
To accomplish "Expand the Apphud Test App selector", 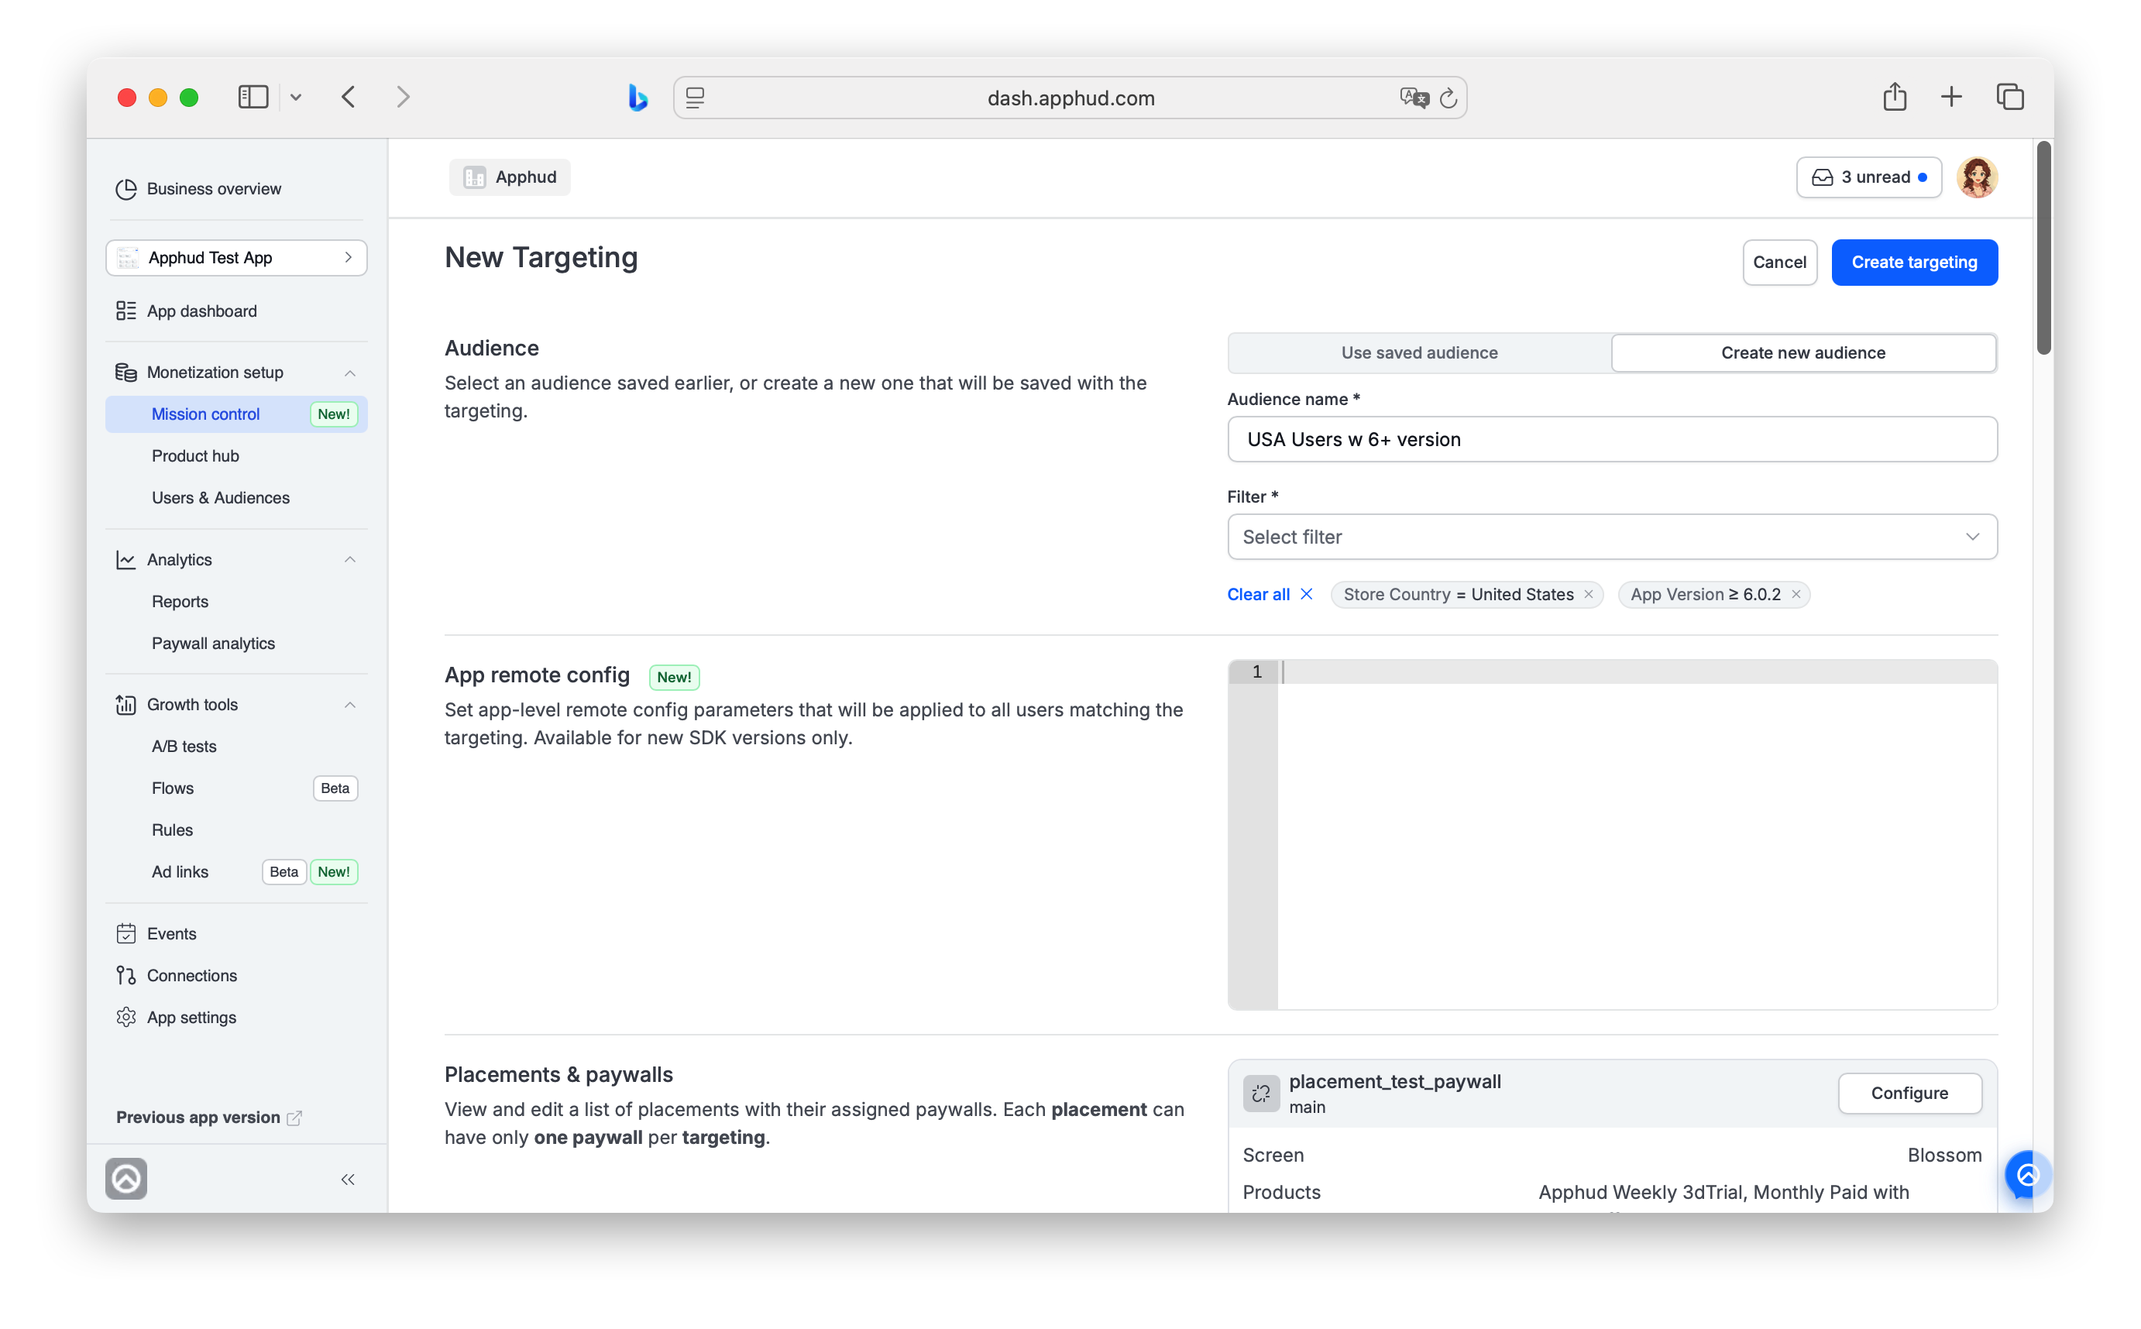I will click(236, 259).
